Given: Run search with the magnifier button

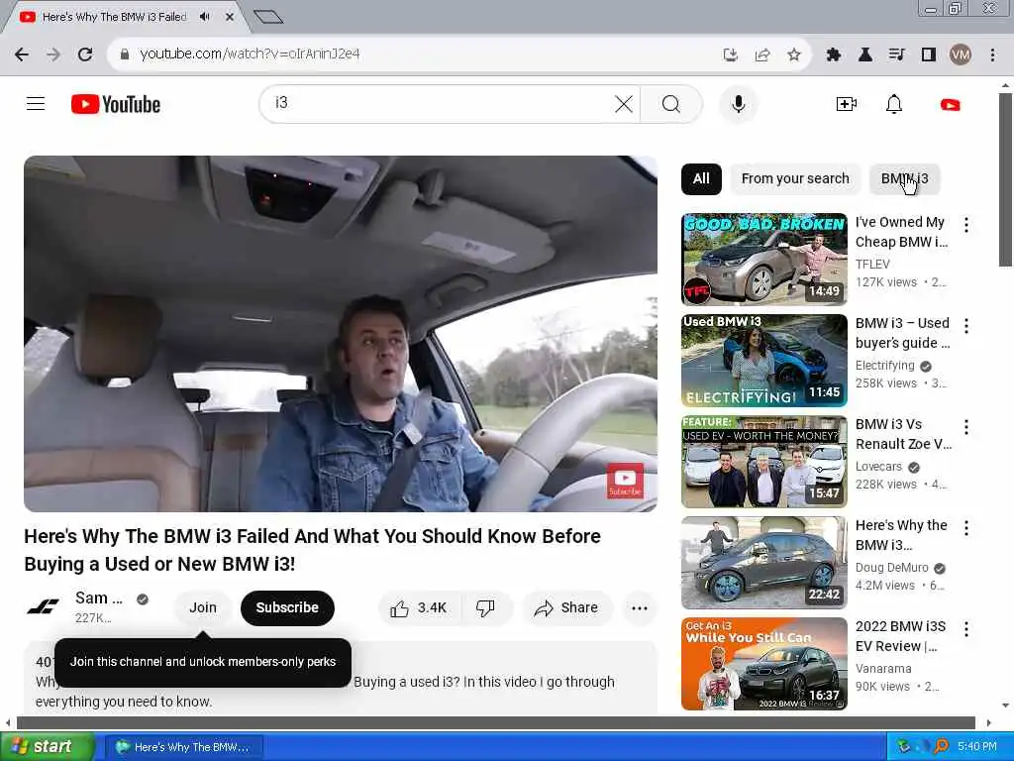Looking at the screenshot, I should [x=671, y=103].
